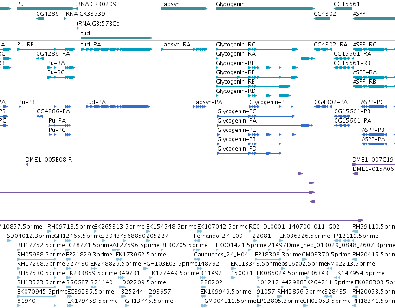Open polypeptide 'Glycogenin-PE'
Screen dimensions: 395x308
237,130
